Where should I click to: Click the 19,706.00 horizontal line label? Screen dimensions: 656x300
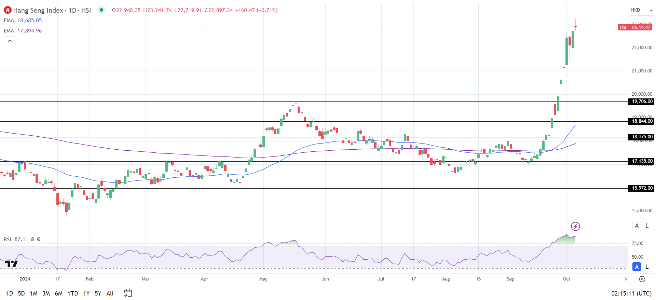[x=642, y=101]
